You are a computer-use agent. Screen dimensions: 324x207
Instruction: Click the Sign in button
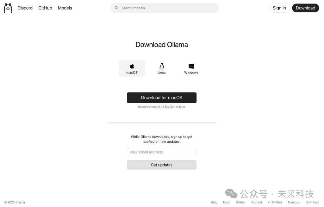[279, 8]
